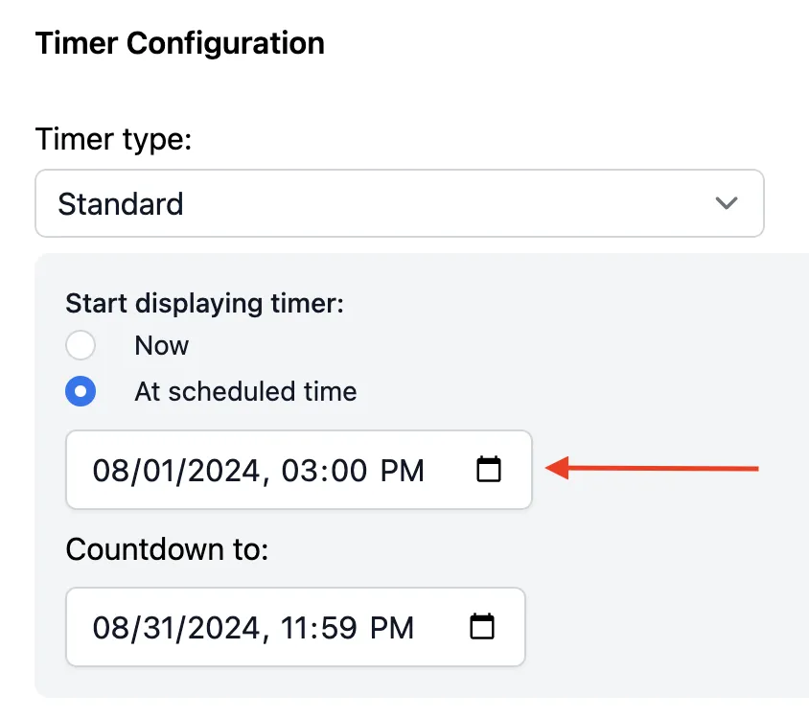Select hour 03 in the scheduled start time
This screenshot has width=809, height=719.
click(x=298, y=471)
